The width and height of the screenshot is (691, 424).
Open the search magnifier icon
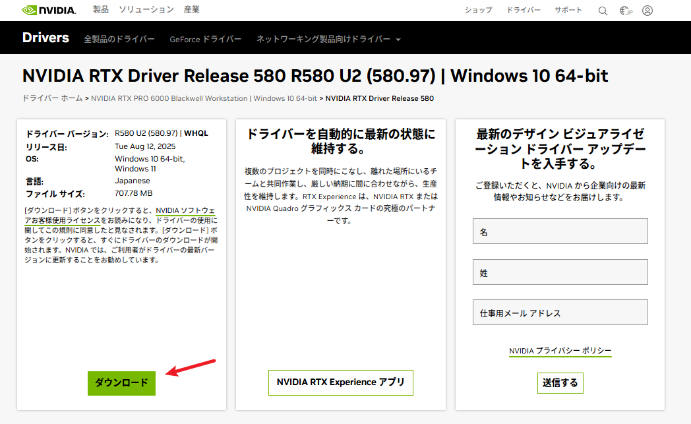pos(603,11)
